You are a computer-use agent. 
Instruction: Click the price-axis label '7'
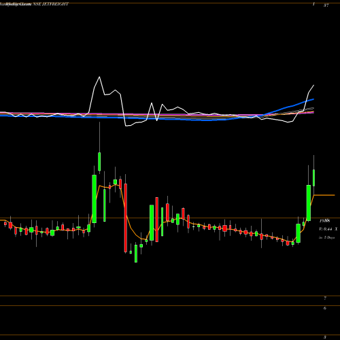pos(325,299)
